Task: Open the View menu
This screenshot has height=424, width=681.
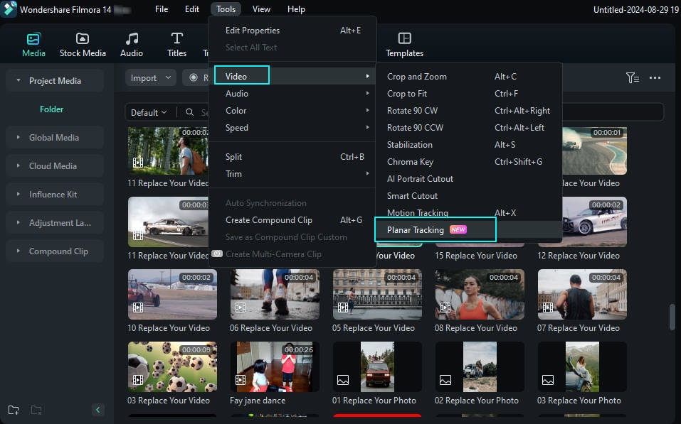Action: pyautogui.click(x=261, y=9)
